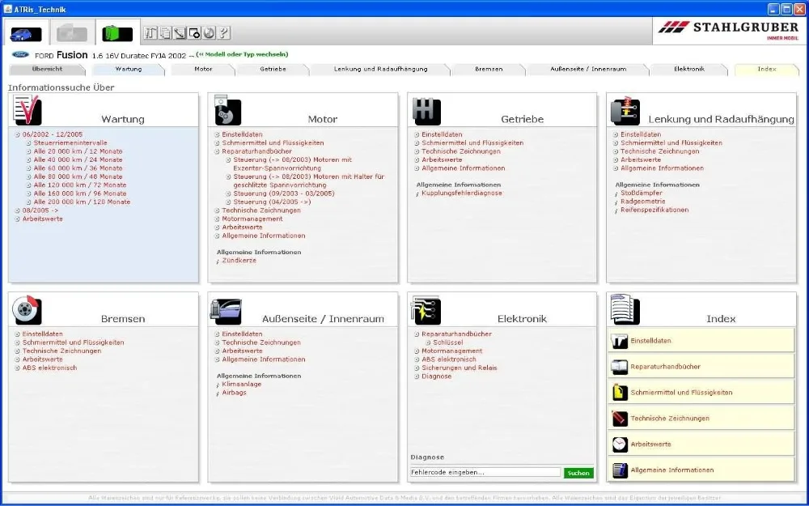Select Steuerriemenintervalle under Wartung
Viewport: 809px width, 506px height.
[70, 143]
